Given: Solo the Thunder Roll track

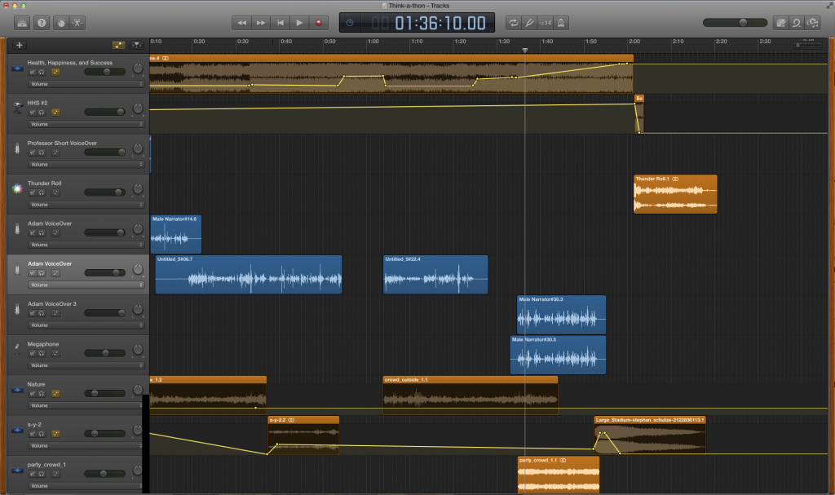Looking at the screenshot, I should (x=42, y=193).
